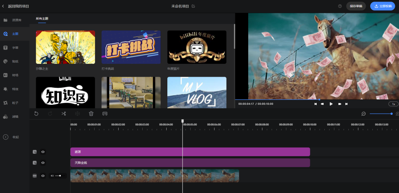Click the scissors split tool in the timeline toolbar
The image size is (399, 193).
tap(64, 114)
